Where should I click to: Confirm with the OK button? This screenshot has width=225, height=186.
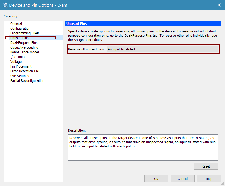[156, 179]
